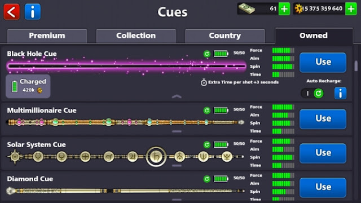Click the Solar System Cue title
The width and height of the screenshot is (361, 203).
coord(36,144)
